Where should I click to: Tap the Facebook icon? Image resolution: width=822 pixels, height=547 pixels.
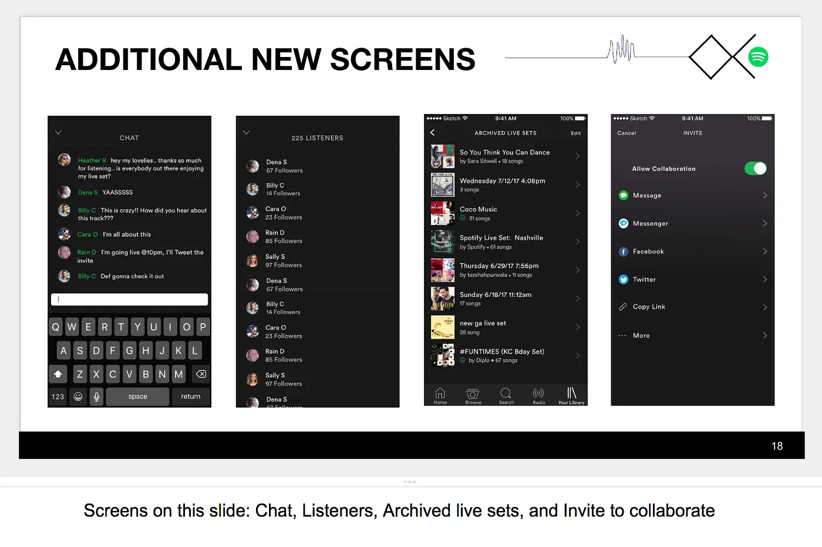624,251
